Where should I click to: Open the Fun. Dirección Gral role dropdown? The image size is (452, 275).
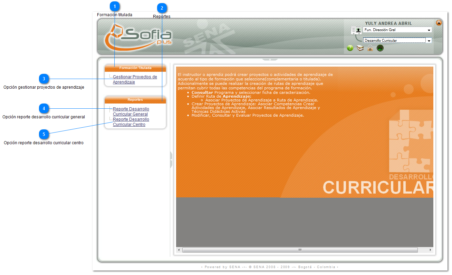point(397,30)
